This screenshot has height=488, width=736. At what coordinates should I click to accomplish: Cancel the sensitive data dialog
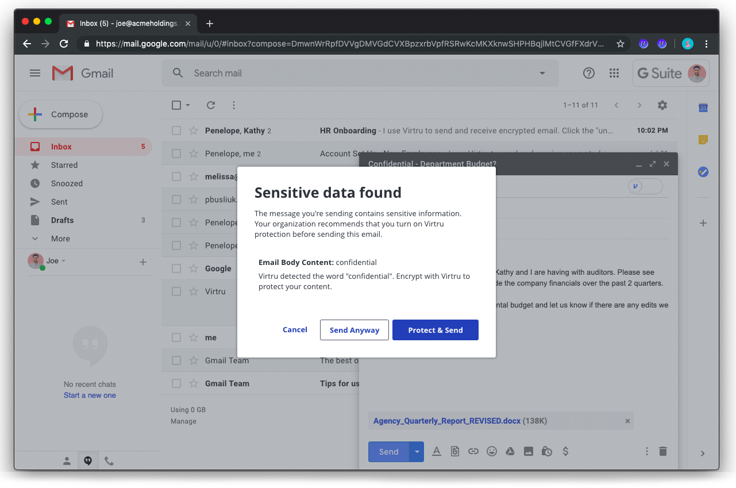[295, 329]
